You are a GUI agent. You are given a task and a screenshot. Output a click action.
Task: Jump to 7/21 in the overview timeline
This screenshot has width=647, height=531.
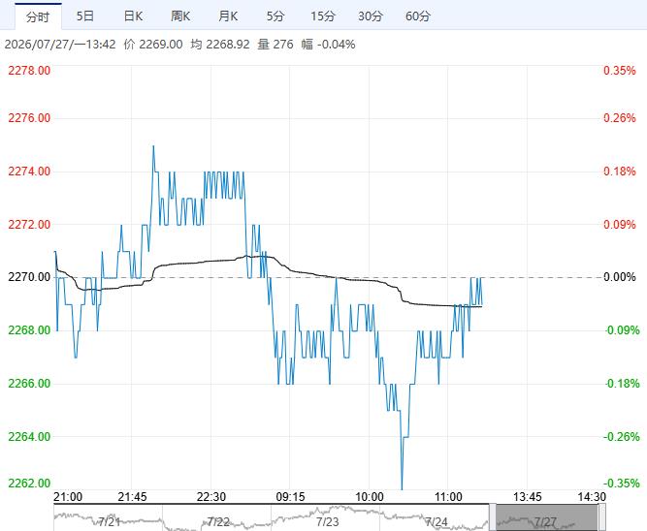tap(109, 522)
